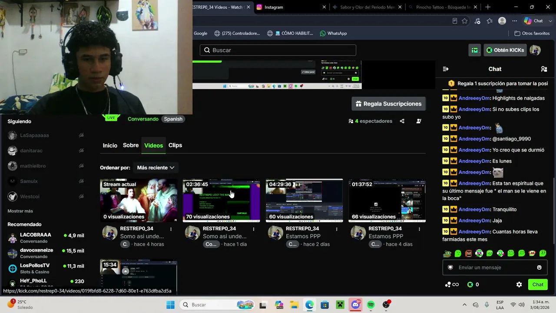This screenshot has height=313, width=556.
Task: Open chat settings gear icon
Action: [x=519, y=285]
